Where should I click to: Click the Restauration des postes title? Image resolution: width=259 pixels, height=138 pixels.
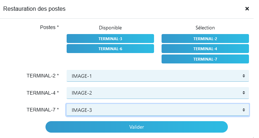[34, 9]
